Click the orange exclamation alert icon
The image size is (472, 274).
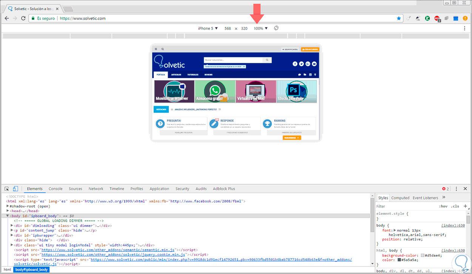coord(465,18)
